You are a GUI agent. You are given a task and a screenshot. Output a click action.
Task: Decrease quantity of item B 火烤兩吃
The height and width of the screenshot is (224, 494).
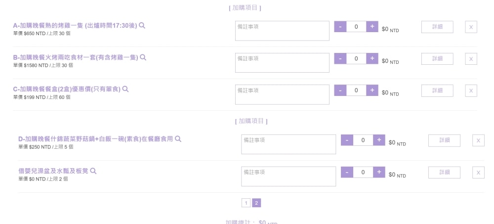coord(340,58)
